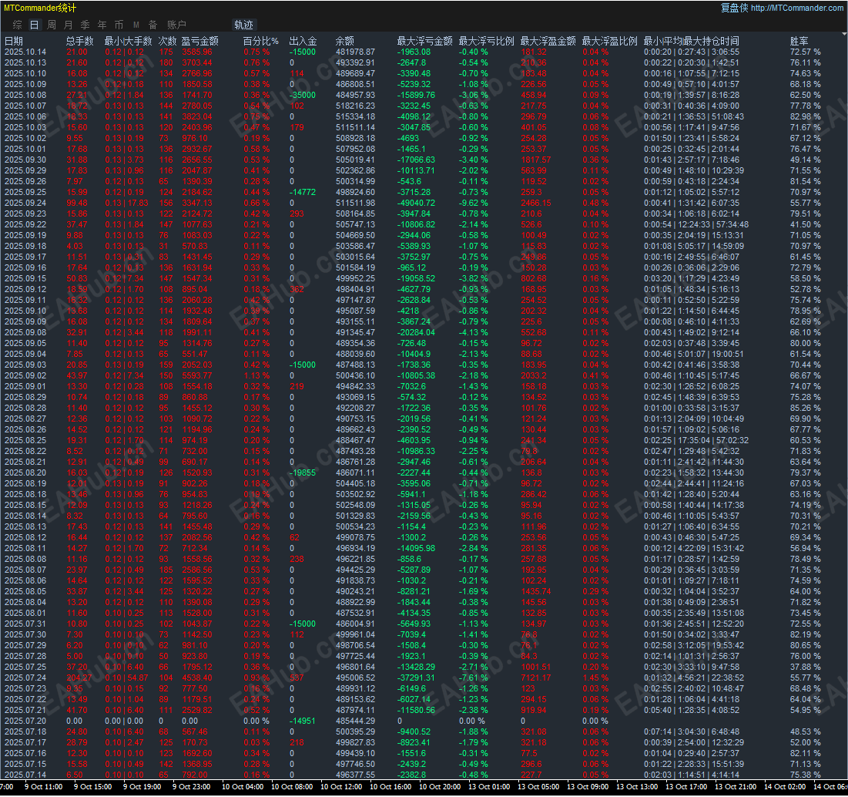This screenshot has height=797, width=848.
Task: Select the 2025.09.24 date row
Action: (25, 203)
